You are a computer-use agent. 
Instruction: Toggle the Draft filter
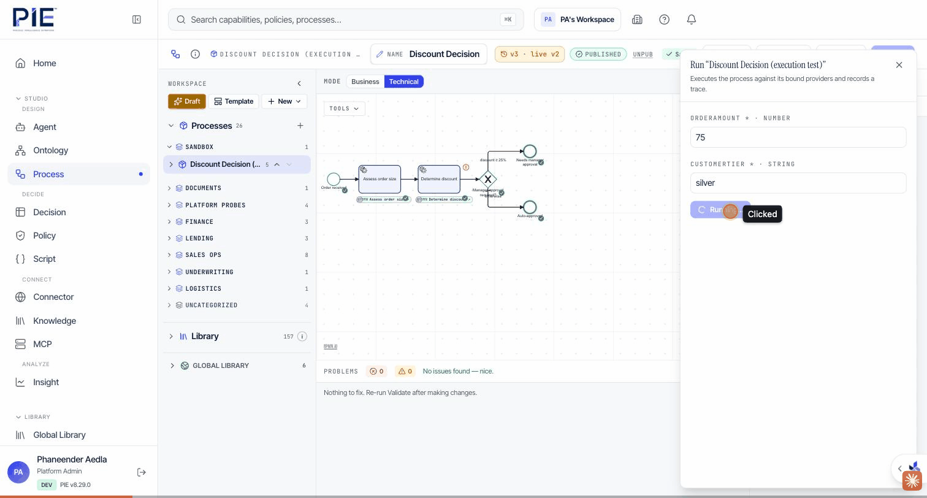pos(187,101)
